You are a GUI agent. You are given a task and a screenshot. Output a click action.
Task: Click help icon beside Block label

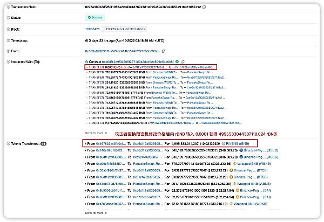coord(9,29)
